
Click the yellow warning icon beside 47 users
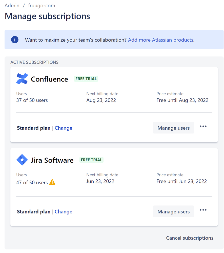(52, 182)
